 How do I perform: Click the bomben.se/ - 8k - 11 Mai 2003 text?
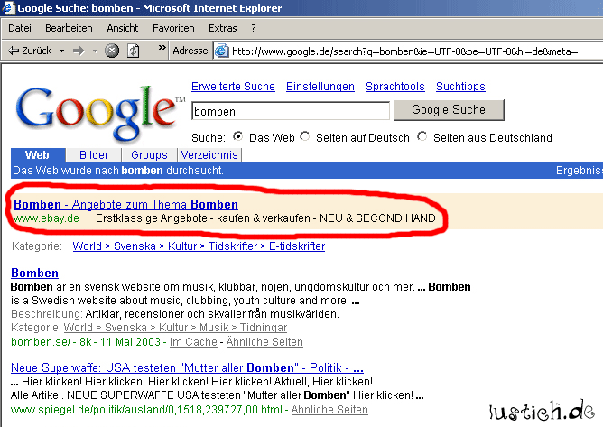(x=86, y=341)
